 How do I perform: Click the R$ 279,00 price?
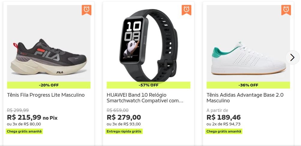pyautogui.click(x=124, y=117)
